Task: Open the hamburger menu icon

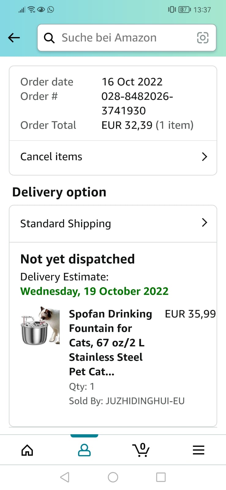Action: coord(198,450)
